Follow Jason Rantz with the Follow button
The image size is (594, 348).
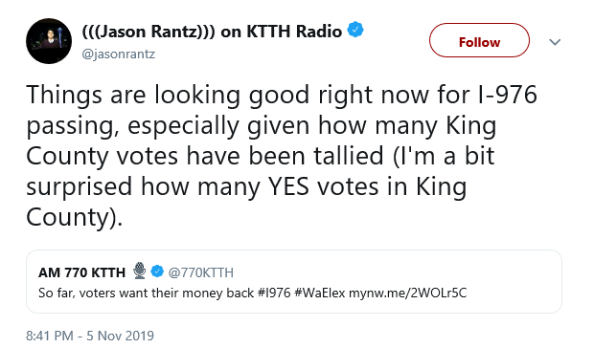(479, 40)
